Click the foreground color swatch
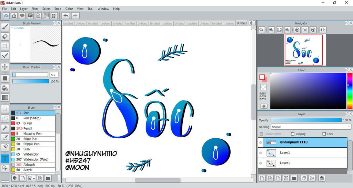 pyautogui.click(x=262, y=77)
